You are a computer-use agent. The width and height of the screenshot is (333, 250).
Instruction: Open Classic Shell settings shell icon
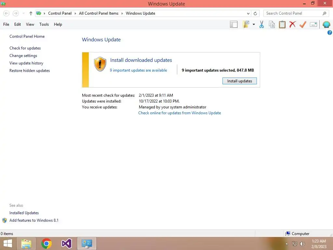[326, 24]
